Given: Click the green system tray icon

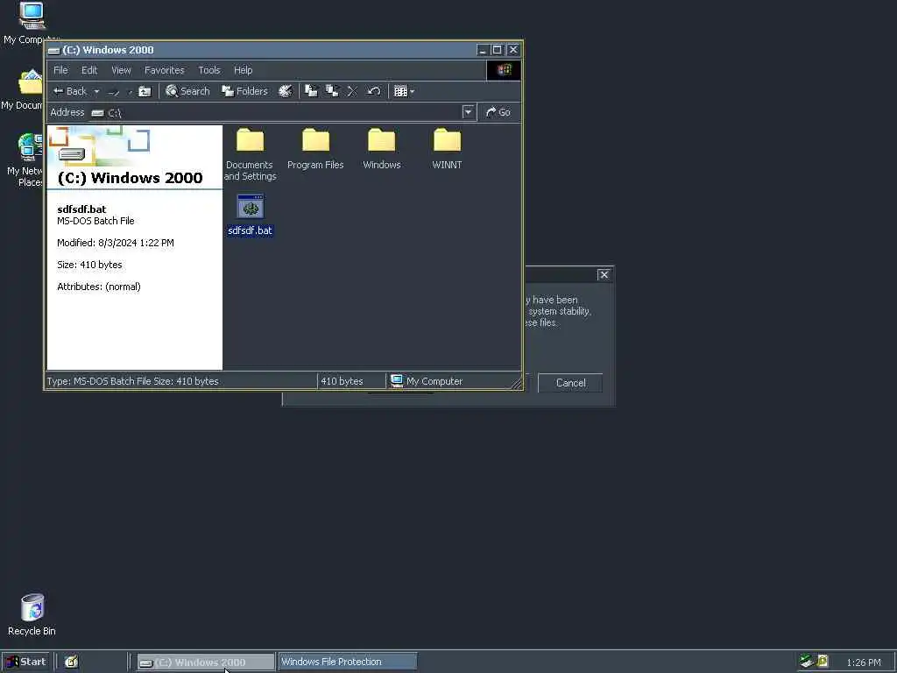Looking at the screenshot, I should (x=807, y=661).
